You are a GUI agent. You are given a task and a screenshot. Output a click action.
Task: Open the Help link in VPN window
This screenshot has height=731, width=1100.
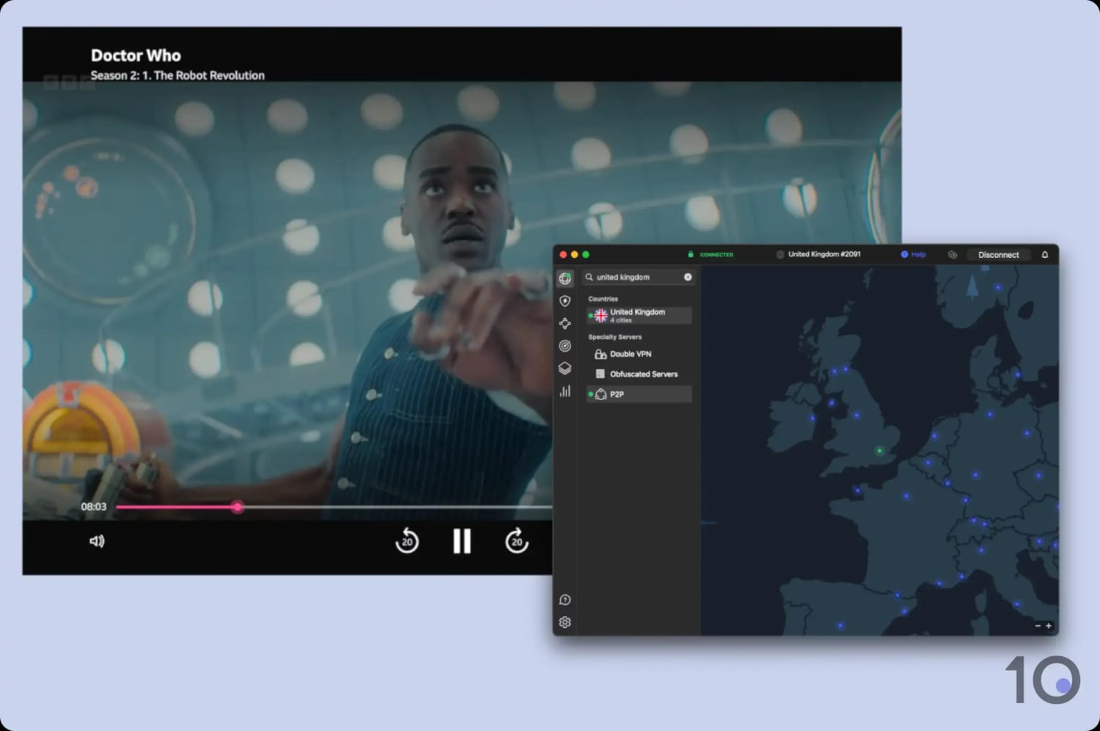[914, 255]
